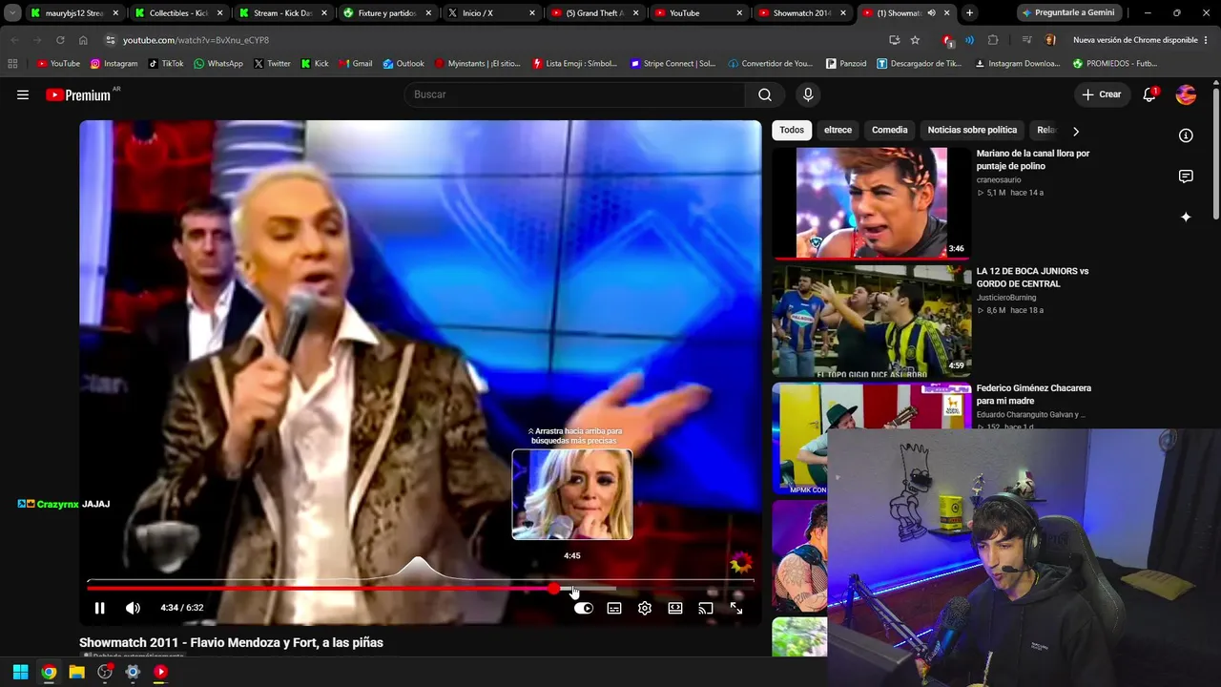Click the magnifier search button
The image size is (1221, 687).
point(765,94)
